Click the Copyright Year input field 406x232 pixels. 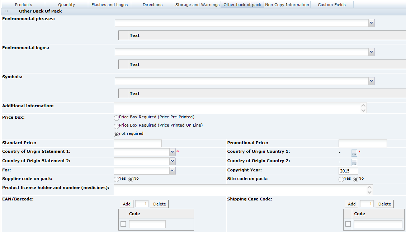coord(348,171)
